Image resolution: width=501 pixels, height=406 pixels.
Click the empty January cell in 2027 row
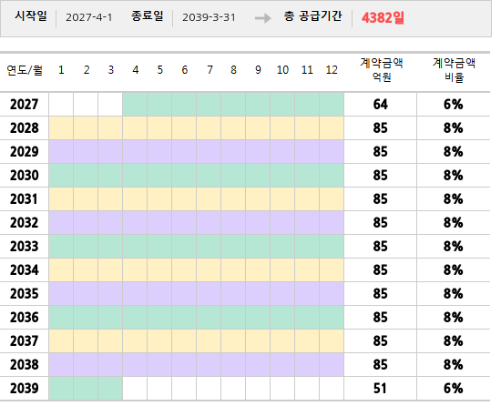click(x=61, y=105)
